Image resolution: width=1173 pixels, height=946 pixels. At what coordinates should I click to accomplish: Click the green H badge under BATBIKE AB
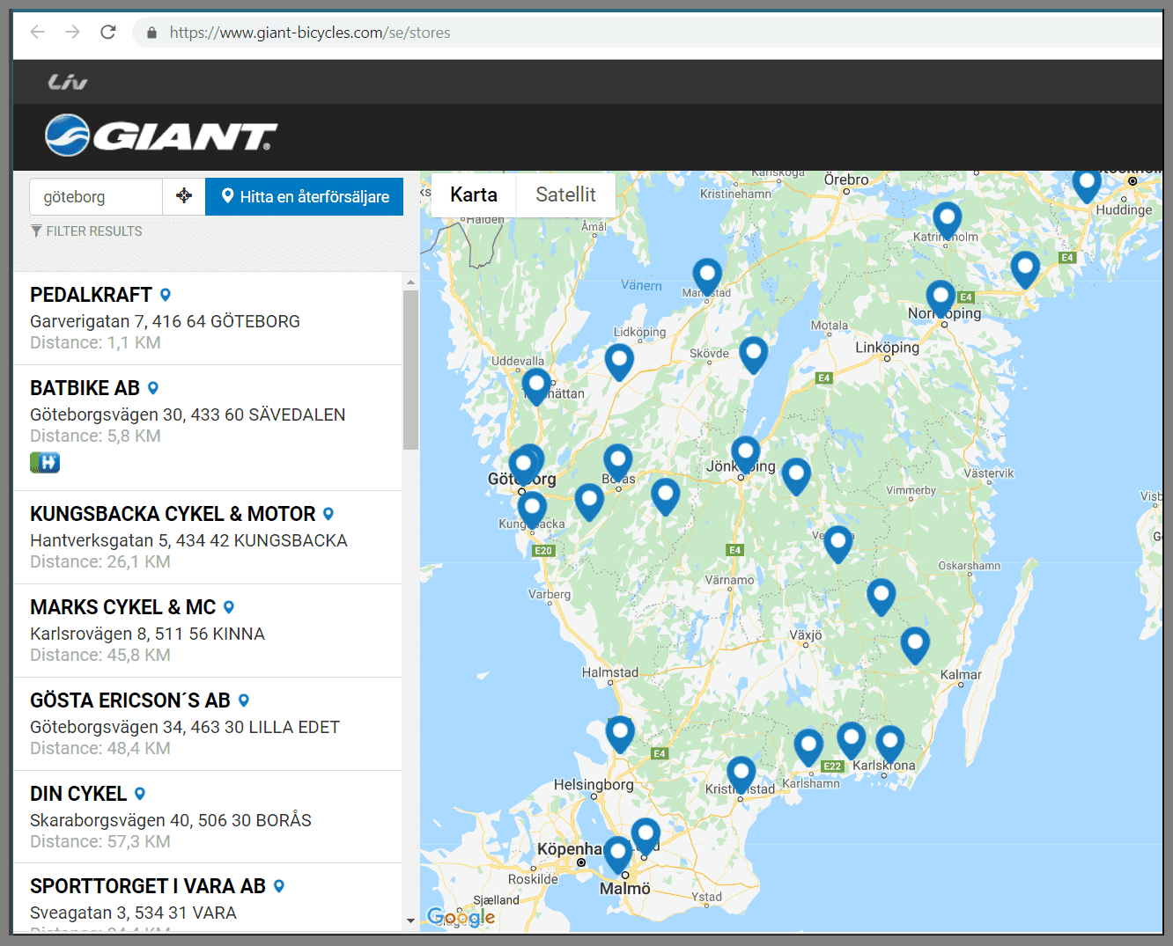click(x=45, y=462)
